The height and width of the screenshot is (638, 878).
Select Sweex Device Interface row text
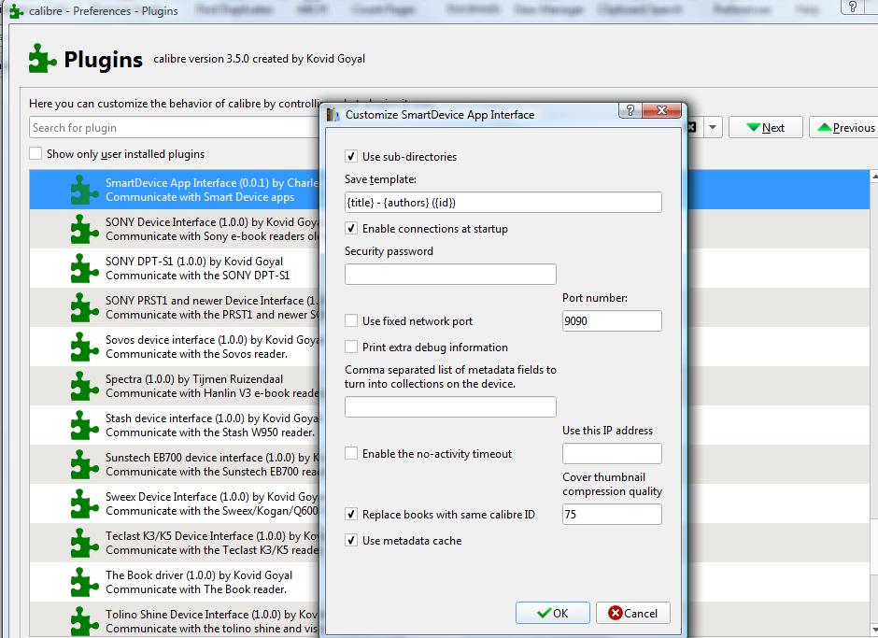coord(212,503)
